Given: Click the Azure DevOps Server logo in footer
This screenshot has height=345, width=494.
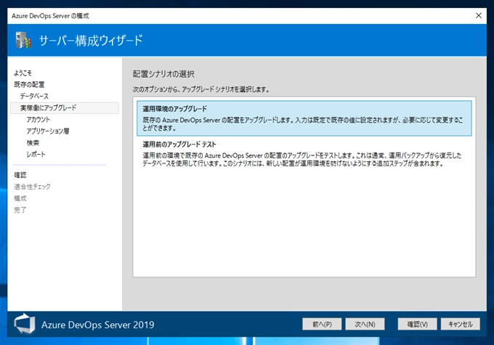Looking at the screenshot, I should coord(25,324).
